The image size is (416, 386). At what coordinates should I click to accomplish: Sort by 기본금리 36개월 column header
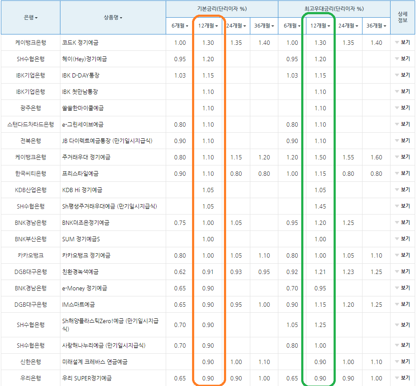coord(264,26)
